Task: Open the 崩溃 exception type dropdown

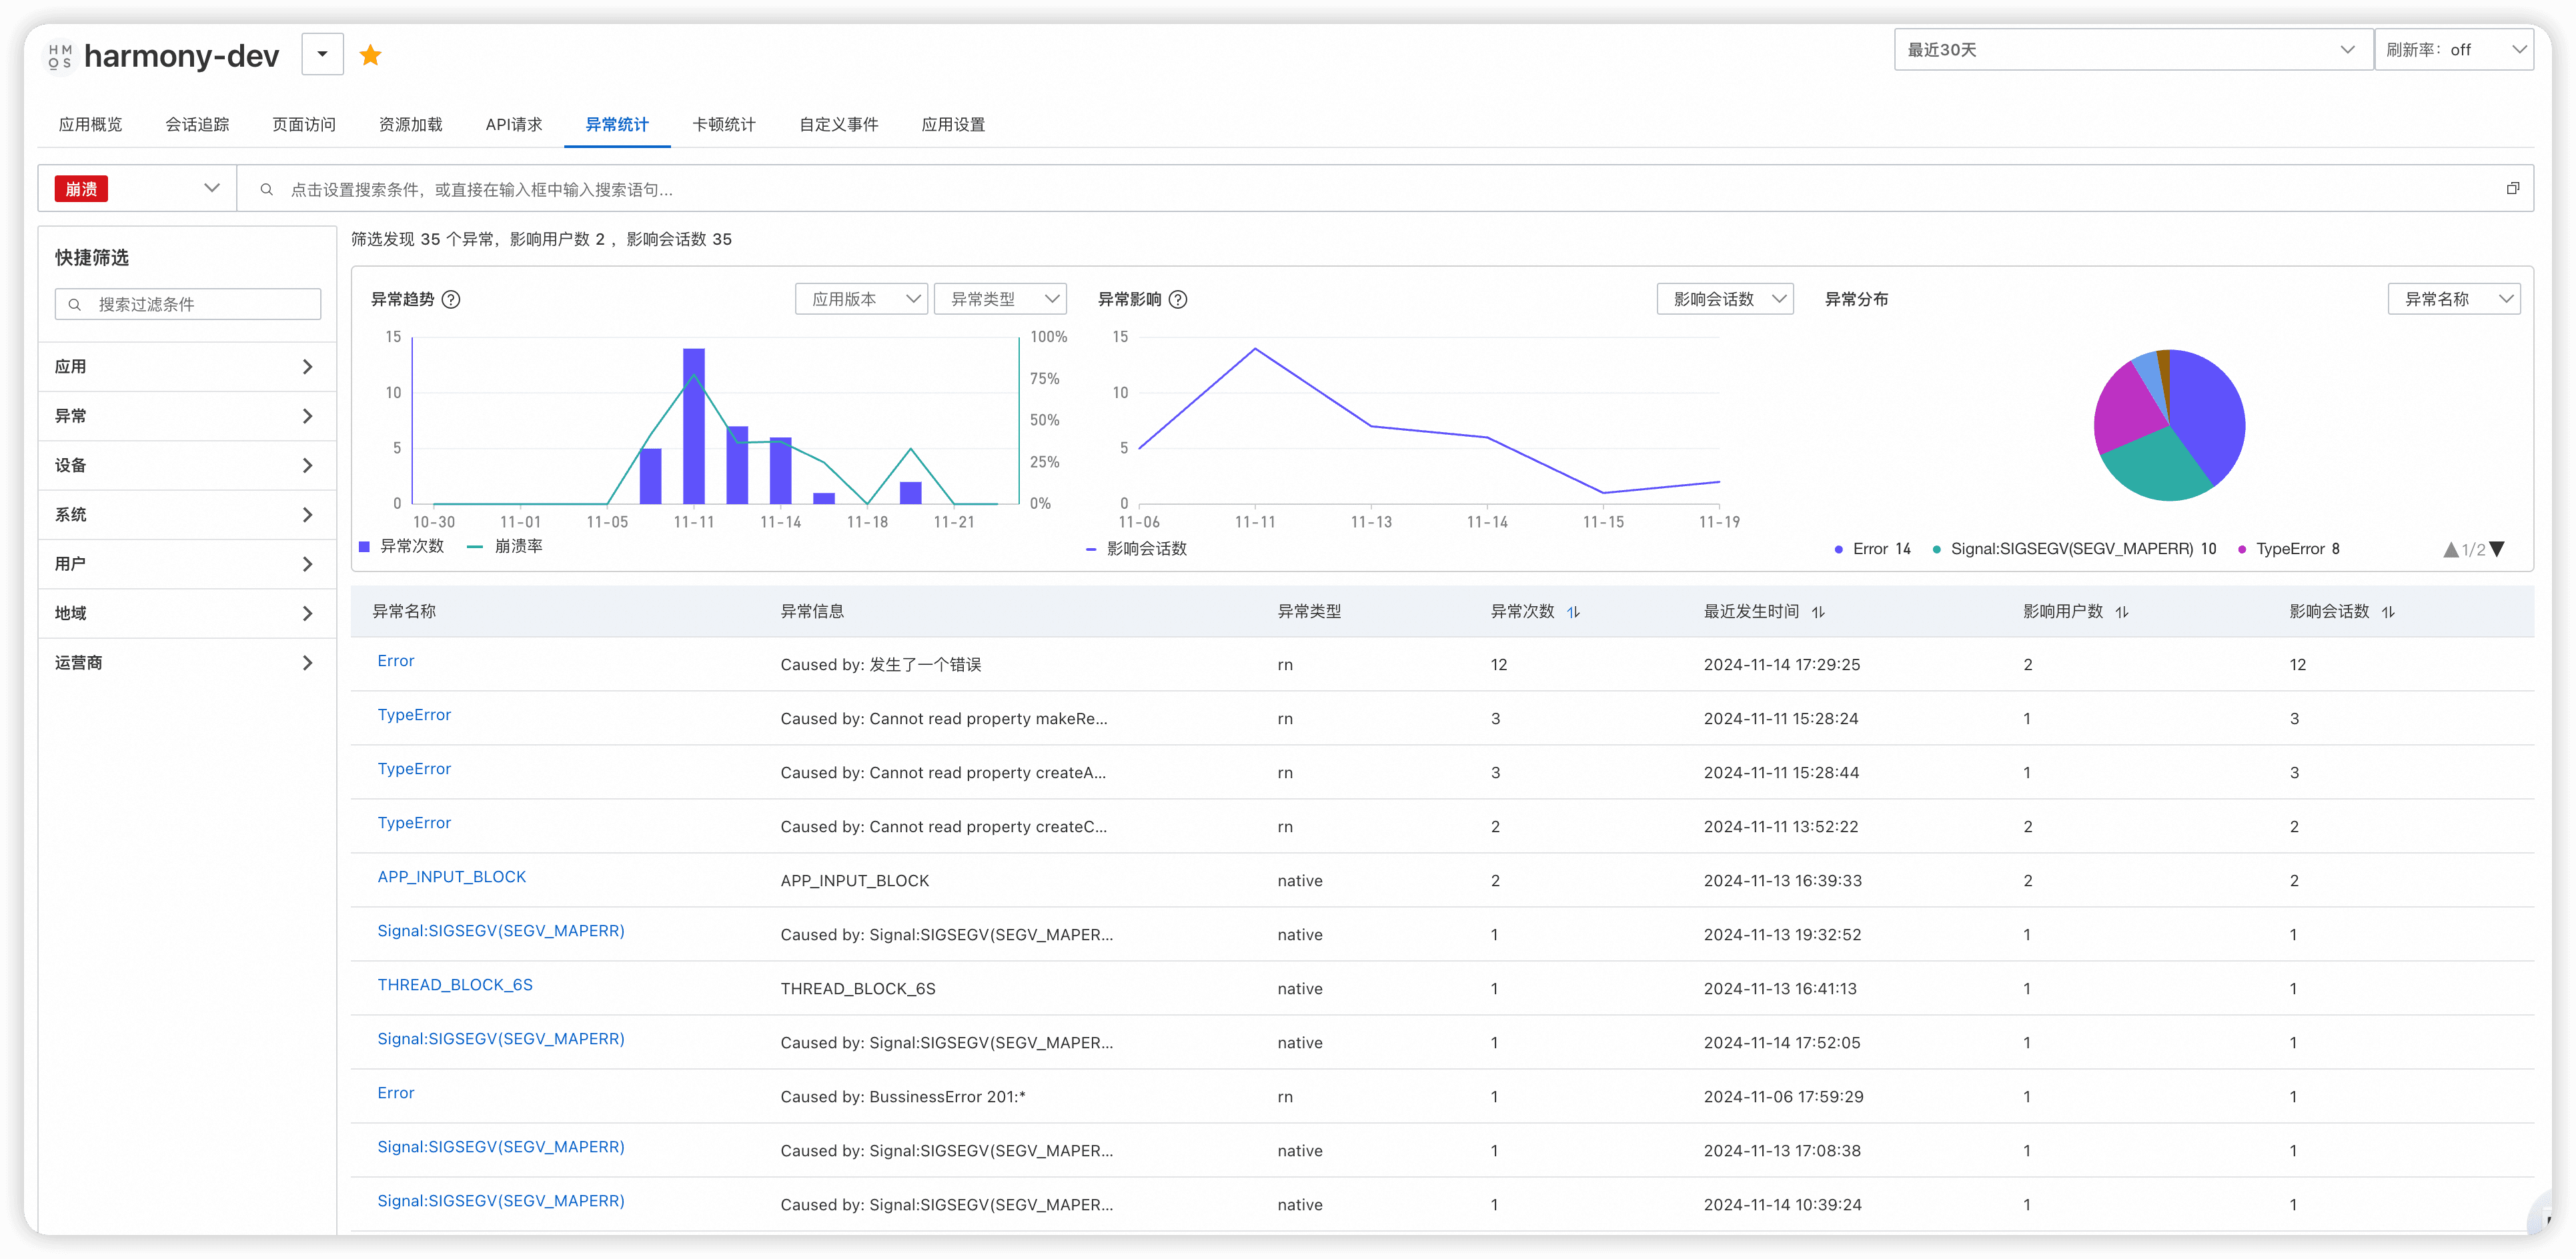Action: (137, 188)
